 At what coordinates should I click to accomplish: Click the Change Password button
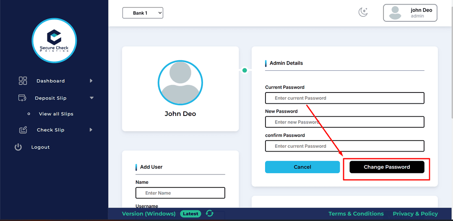pos(387,167)
